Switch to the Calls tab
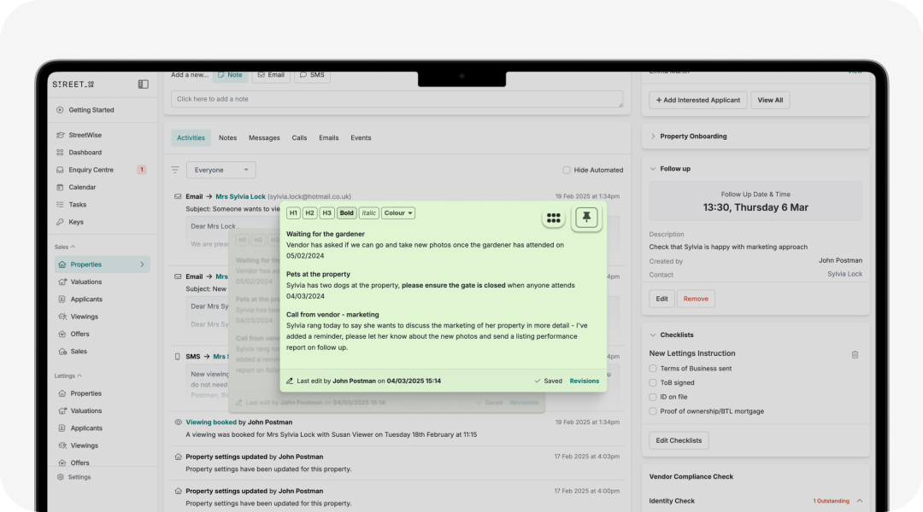The height and width of the screenshot is (512, 923). coord(299,138)
